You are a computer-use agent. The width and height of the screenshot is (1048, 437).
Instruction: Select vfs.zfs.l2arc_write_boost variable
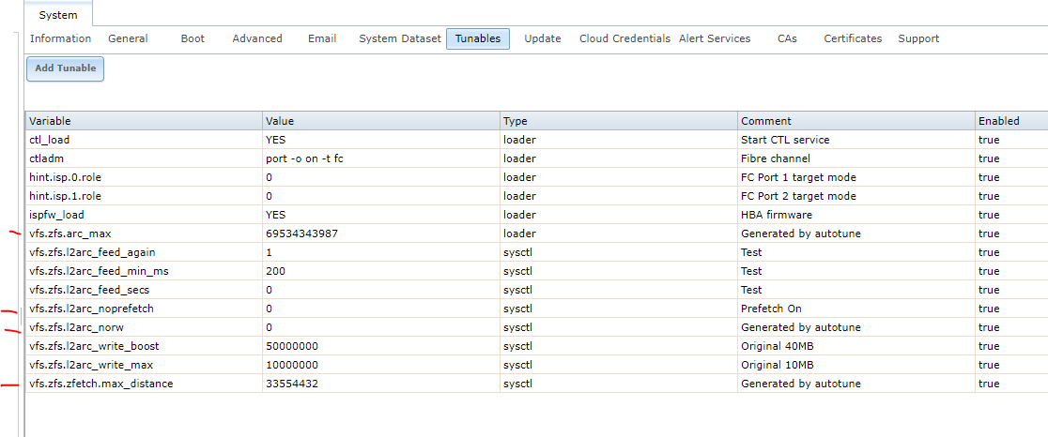[x=94, y=346]
